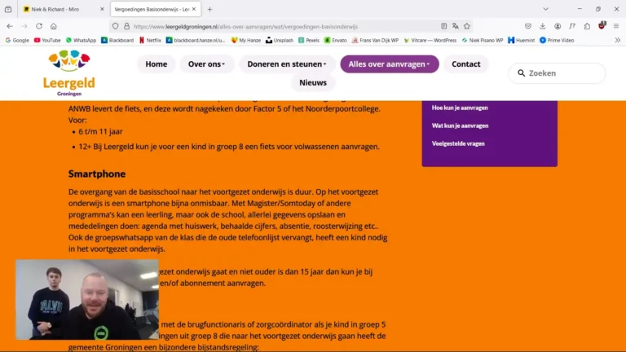Screen dimensions: 626x352
Task: Open the Veelgestelde vragen sidebar link
Action: pos(458,143)
